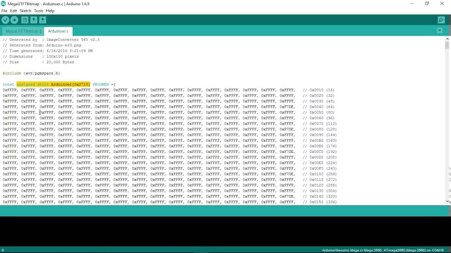This screenshot has width=451, height=253.
Task: Click the highlighted 'unsigned short Arduinoer[0x2710]' text
Action: coord(53,84)
